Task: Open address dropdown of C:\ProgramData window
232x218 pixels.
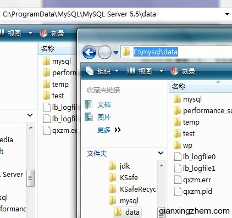Action: click(x=227, y=14)
